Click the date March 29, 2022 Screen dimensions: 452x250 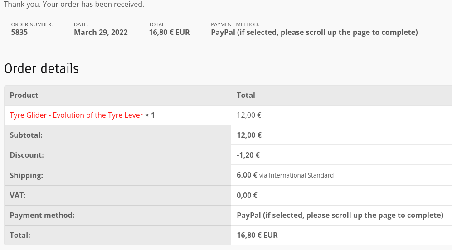point(101,32)
